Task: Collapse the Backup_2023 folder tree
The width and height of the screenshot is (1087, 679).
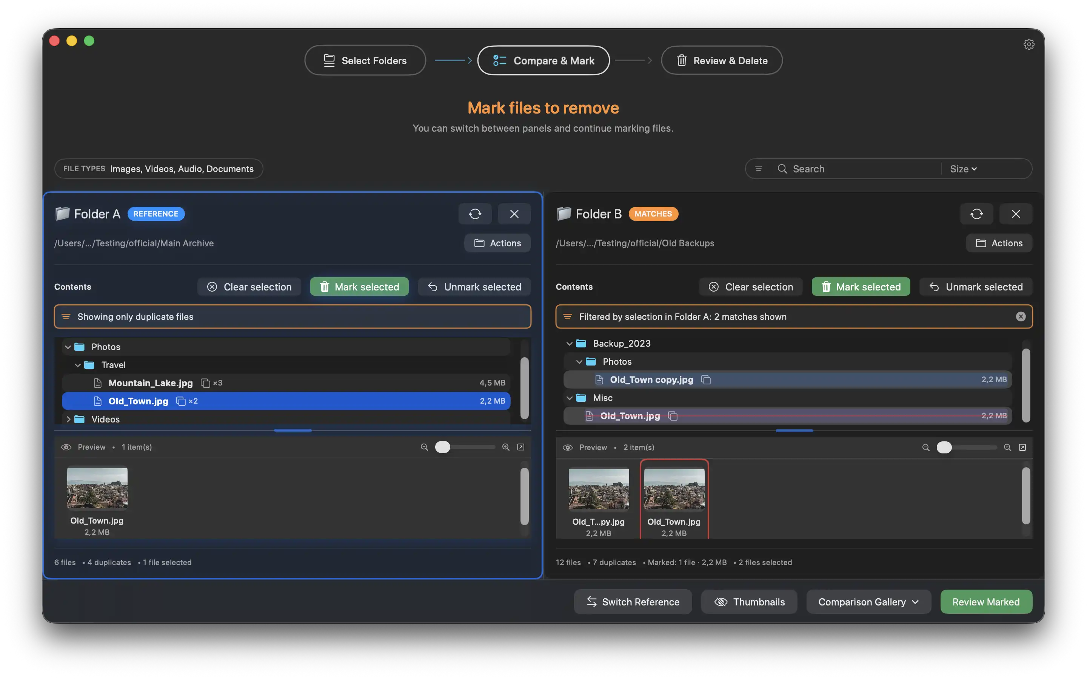Action: pyautogui.click(x=569, y=344)
